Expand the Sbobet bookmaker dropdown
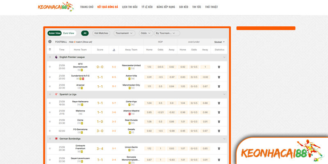328x164 pixels. point(219,42)
